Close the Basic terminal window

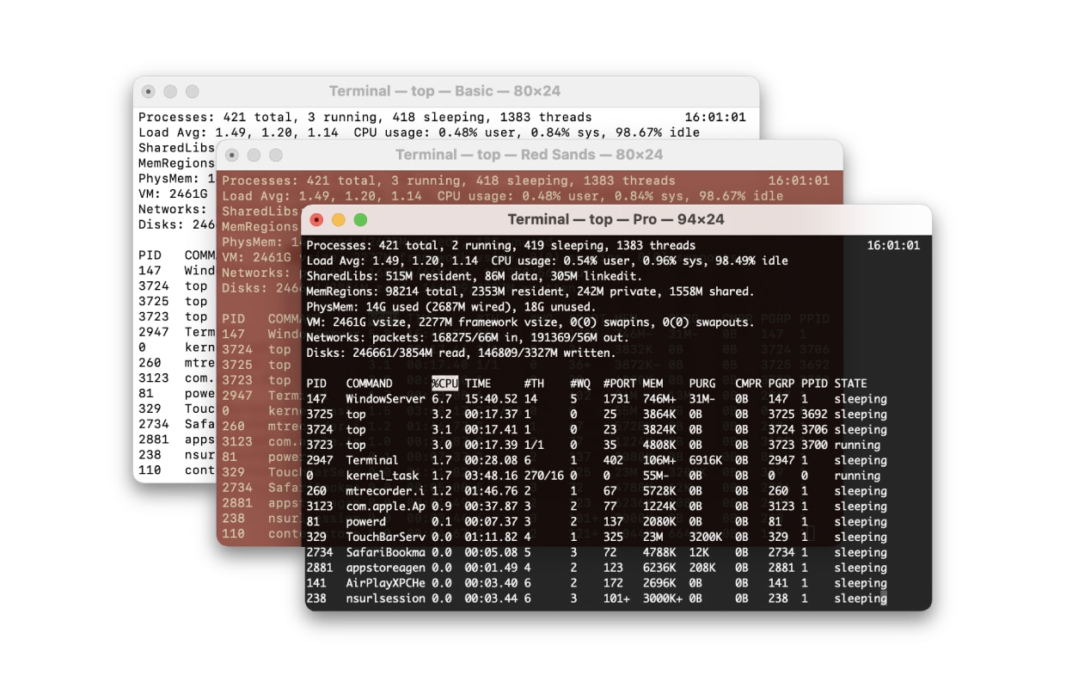pos(149,91)
